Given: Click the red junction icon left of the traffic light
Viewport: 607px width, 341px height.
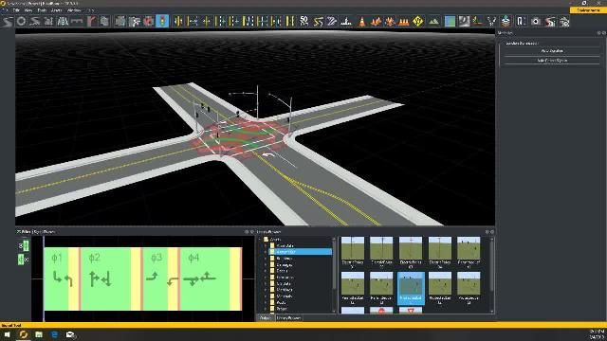Looking at the screenshot, I should point(149,21).
